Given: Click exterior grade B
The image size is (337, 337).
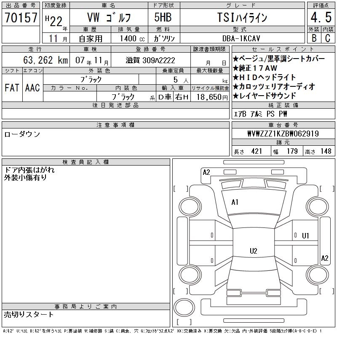Looking at the screenshot, I should (314, 38).
